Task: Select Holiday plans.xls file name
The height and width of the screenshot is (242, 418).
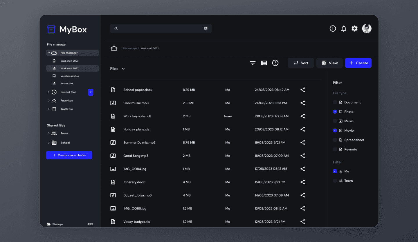Action: point(136,129)
